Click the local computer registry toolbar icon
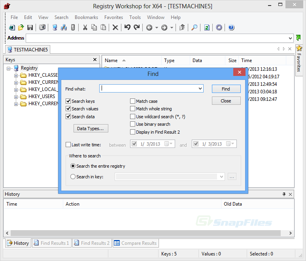 click(x=55, y=27)
